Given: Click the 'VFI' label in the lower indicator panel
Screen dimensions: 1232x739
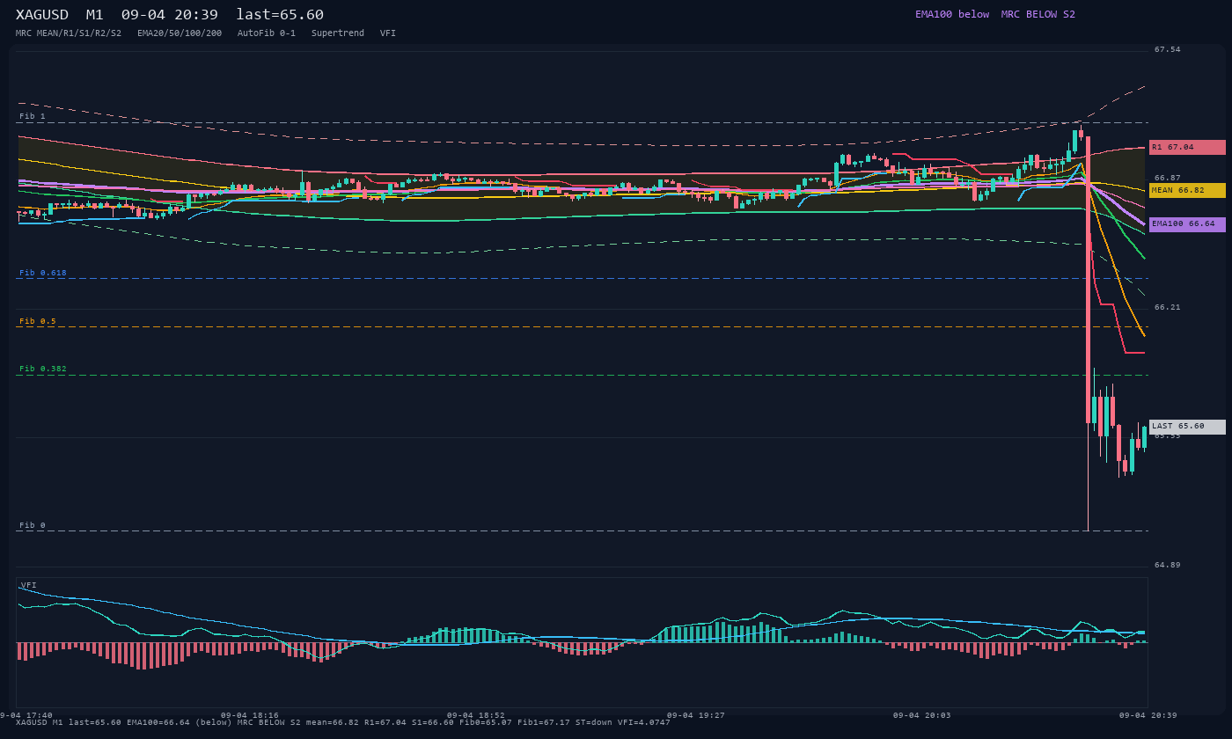Looking at the screenshot, I should pos(29,585).
